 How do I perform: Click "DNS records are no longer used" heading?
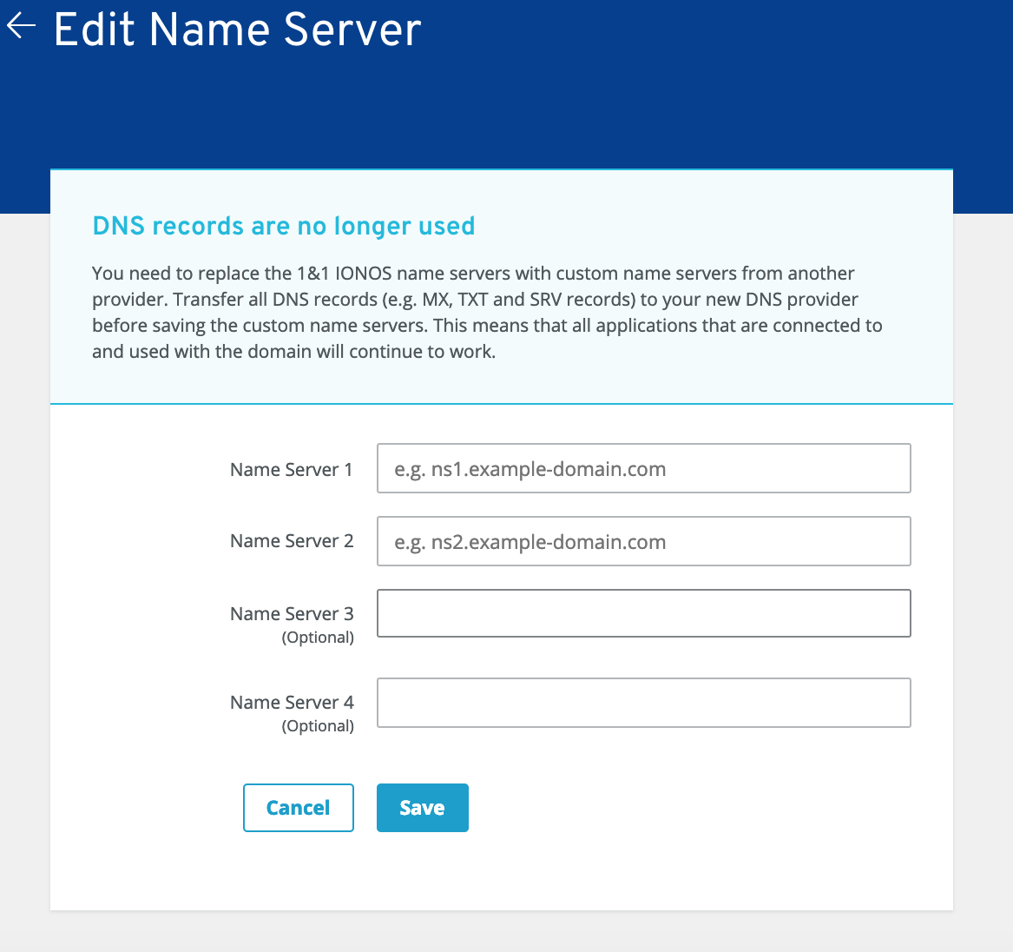coord(283,226)
